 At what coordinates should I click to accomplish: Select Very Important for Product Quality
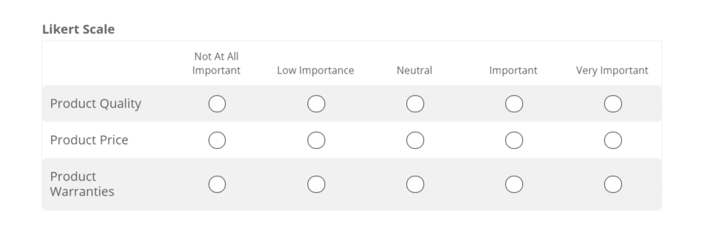click(x=613, y=104)
